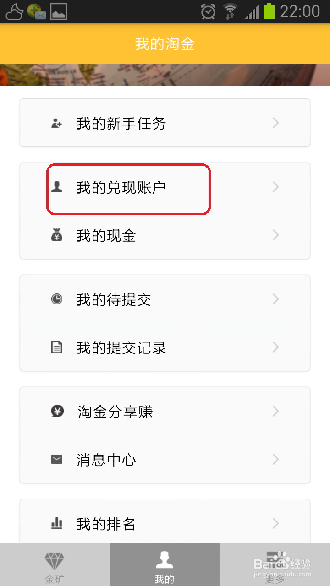Open the 我的提交记录 entry
This screenshot has width=330, height=586.
tap(165, 347)
